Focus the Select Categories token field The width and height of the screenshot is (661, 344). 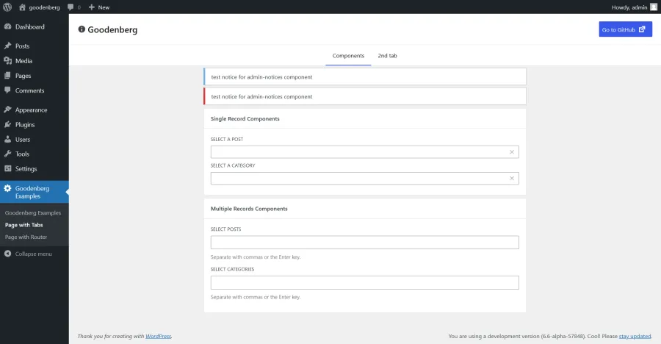coord(364,282)
